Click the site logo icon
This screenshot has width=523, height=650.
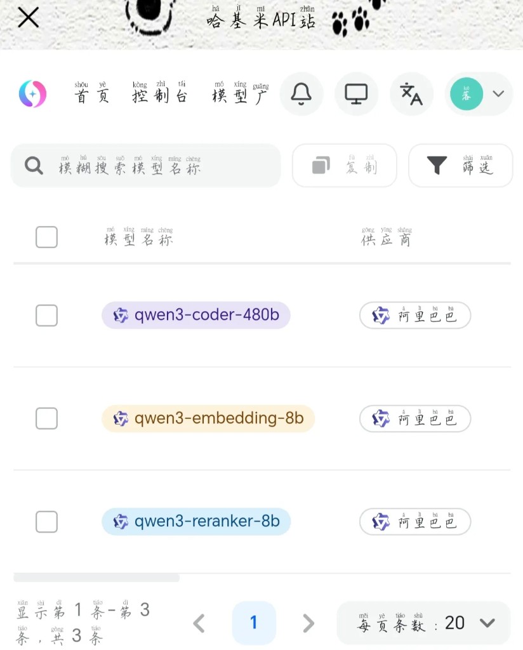(32, 93)
